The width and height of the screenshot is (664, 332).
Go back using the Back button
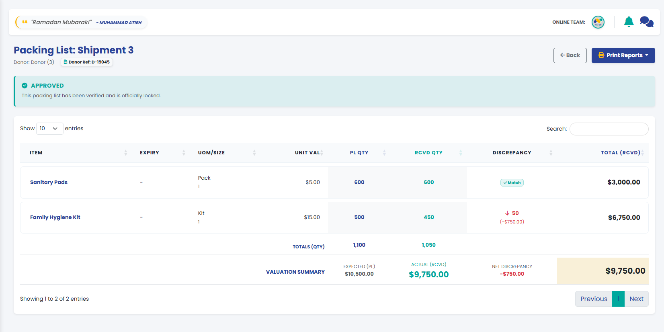tap(570, 55)
